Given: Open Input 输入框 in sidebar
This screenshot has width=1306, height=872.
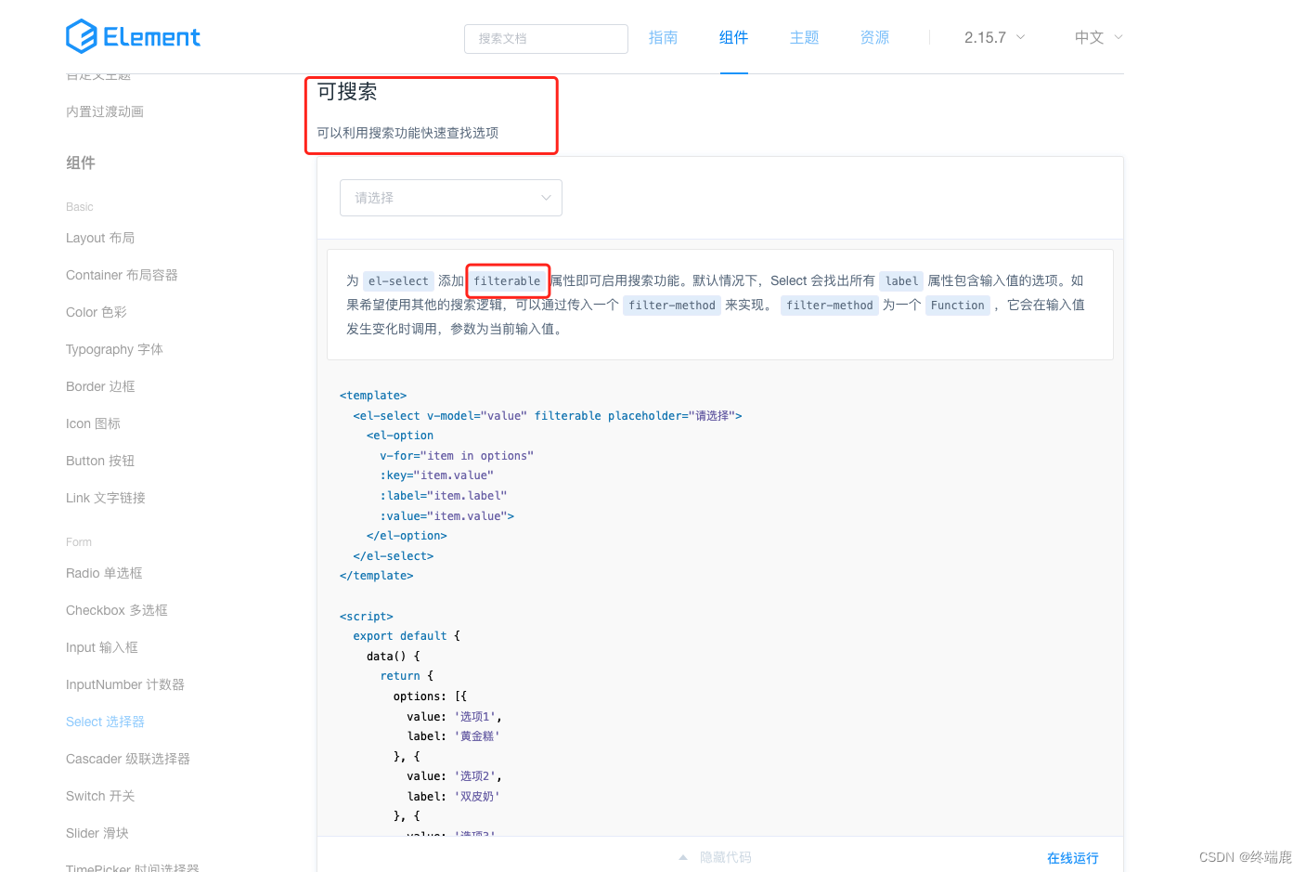Looking at the screenshot, I should [102, 647].
